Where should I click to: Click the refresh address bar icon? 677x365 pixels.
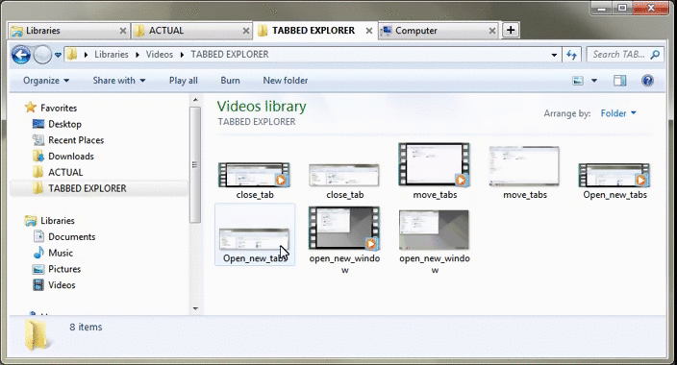571,55
